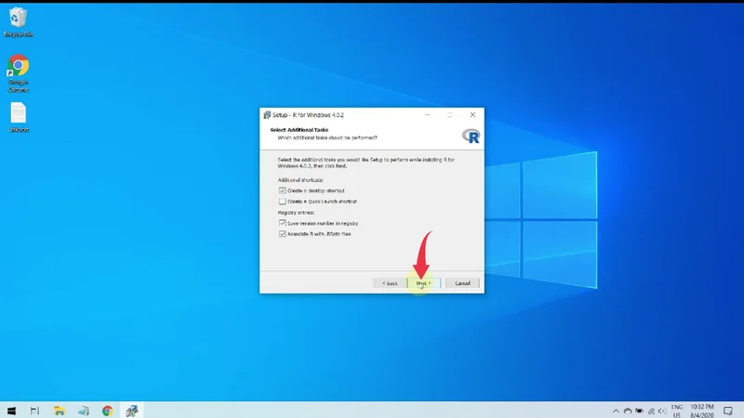Open the Recycle Bin desktop icon
Image resolution: width=744 pixels, height=418 pixels.
[x=16, y=19]
